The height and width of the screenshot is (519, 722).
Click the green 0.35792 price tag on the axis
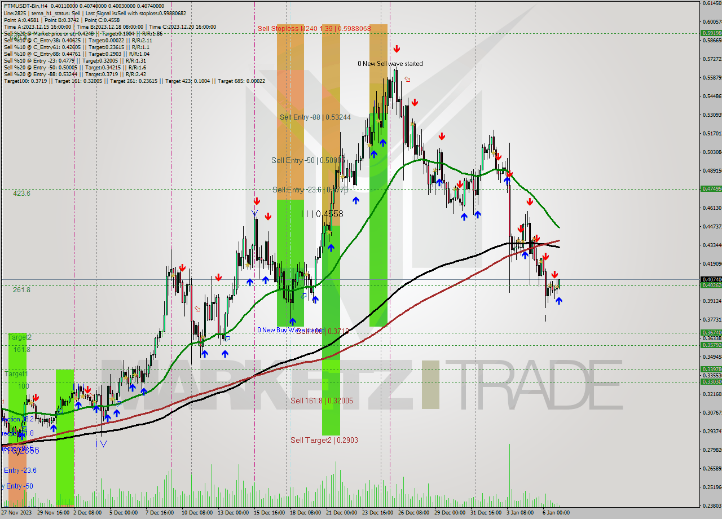point(711,345)
